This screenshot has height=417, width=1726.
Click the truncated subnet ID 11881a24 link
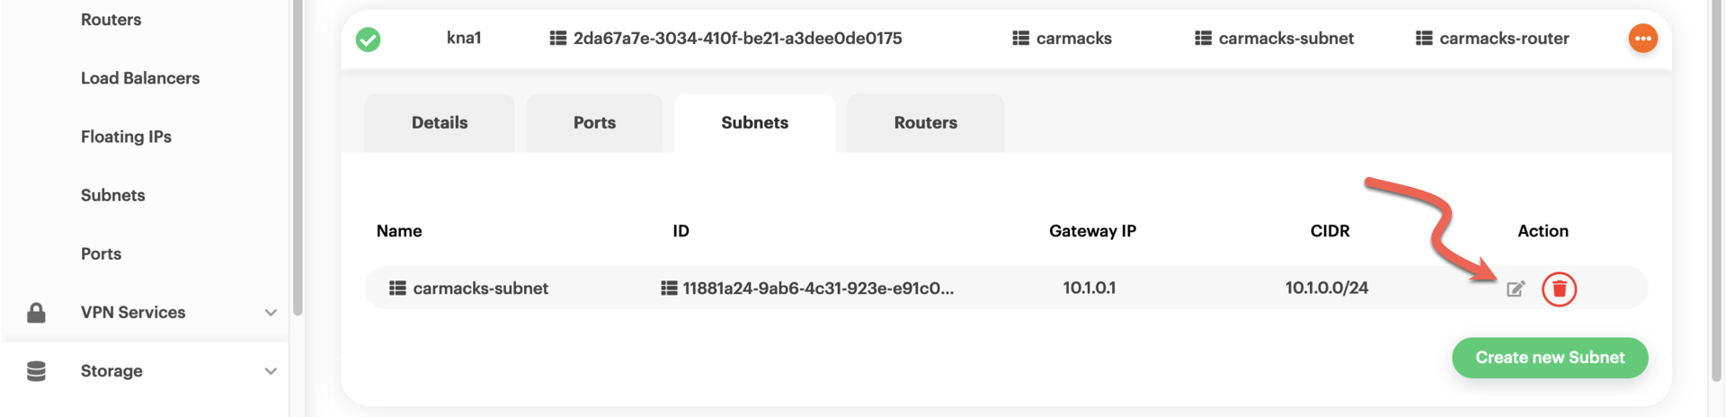click(x=817, y=288)
